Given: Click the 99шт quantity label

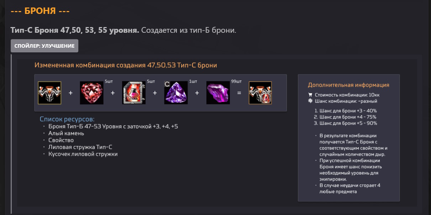Looking at the screenshot, I should (236, 81).
